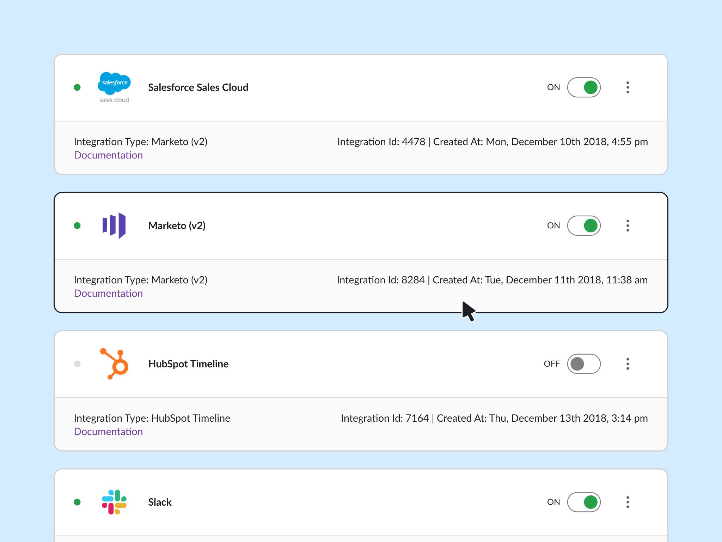
Task: Click the Marketo (v2) title text
Action: point(177,225)
